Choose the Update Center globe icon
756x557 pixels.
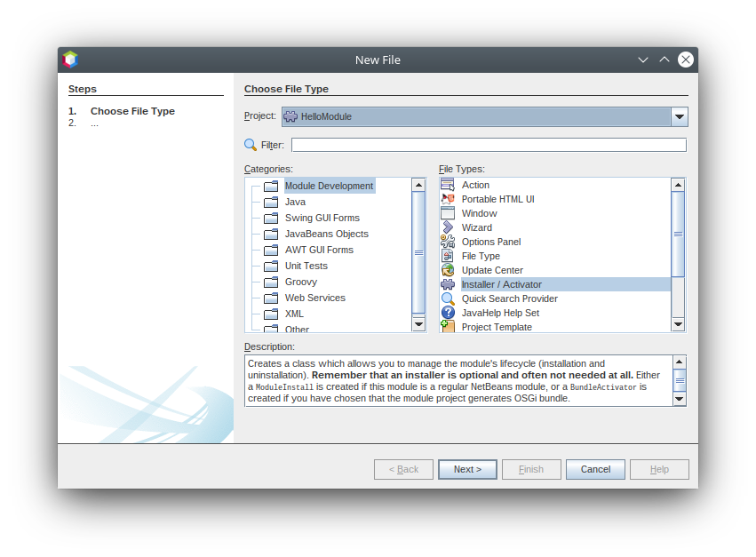[448, 270]
